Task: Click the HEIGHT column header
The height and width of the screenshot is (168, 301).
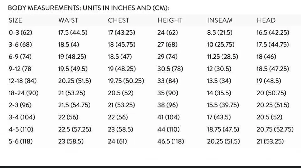Action: (170, 20)
